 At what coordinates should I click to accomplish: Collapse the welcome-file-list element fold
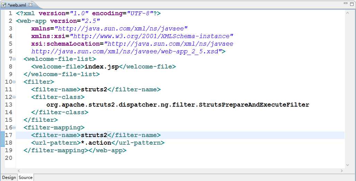coord(14,59)
